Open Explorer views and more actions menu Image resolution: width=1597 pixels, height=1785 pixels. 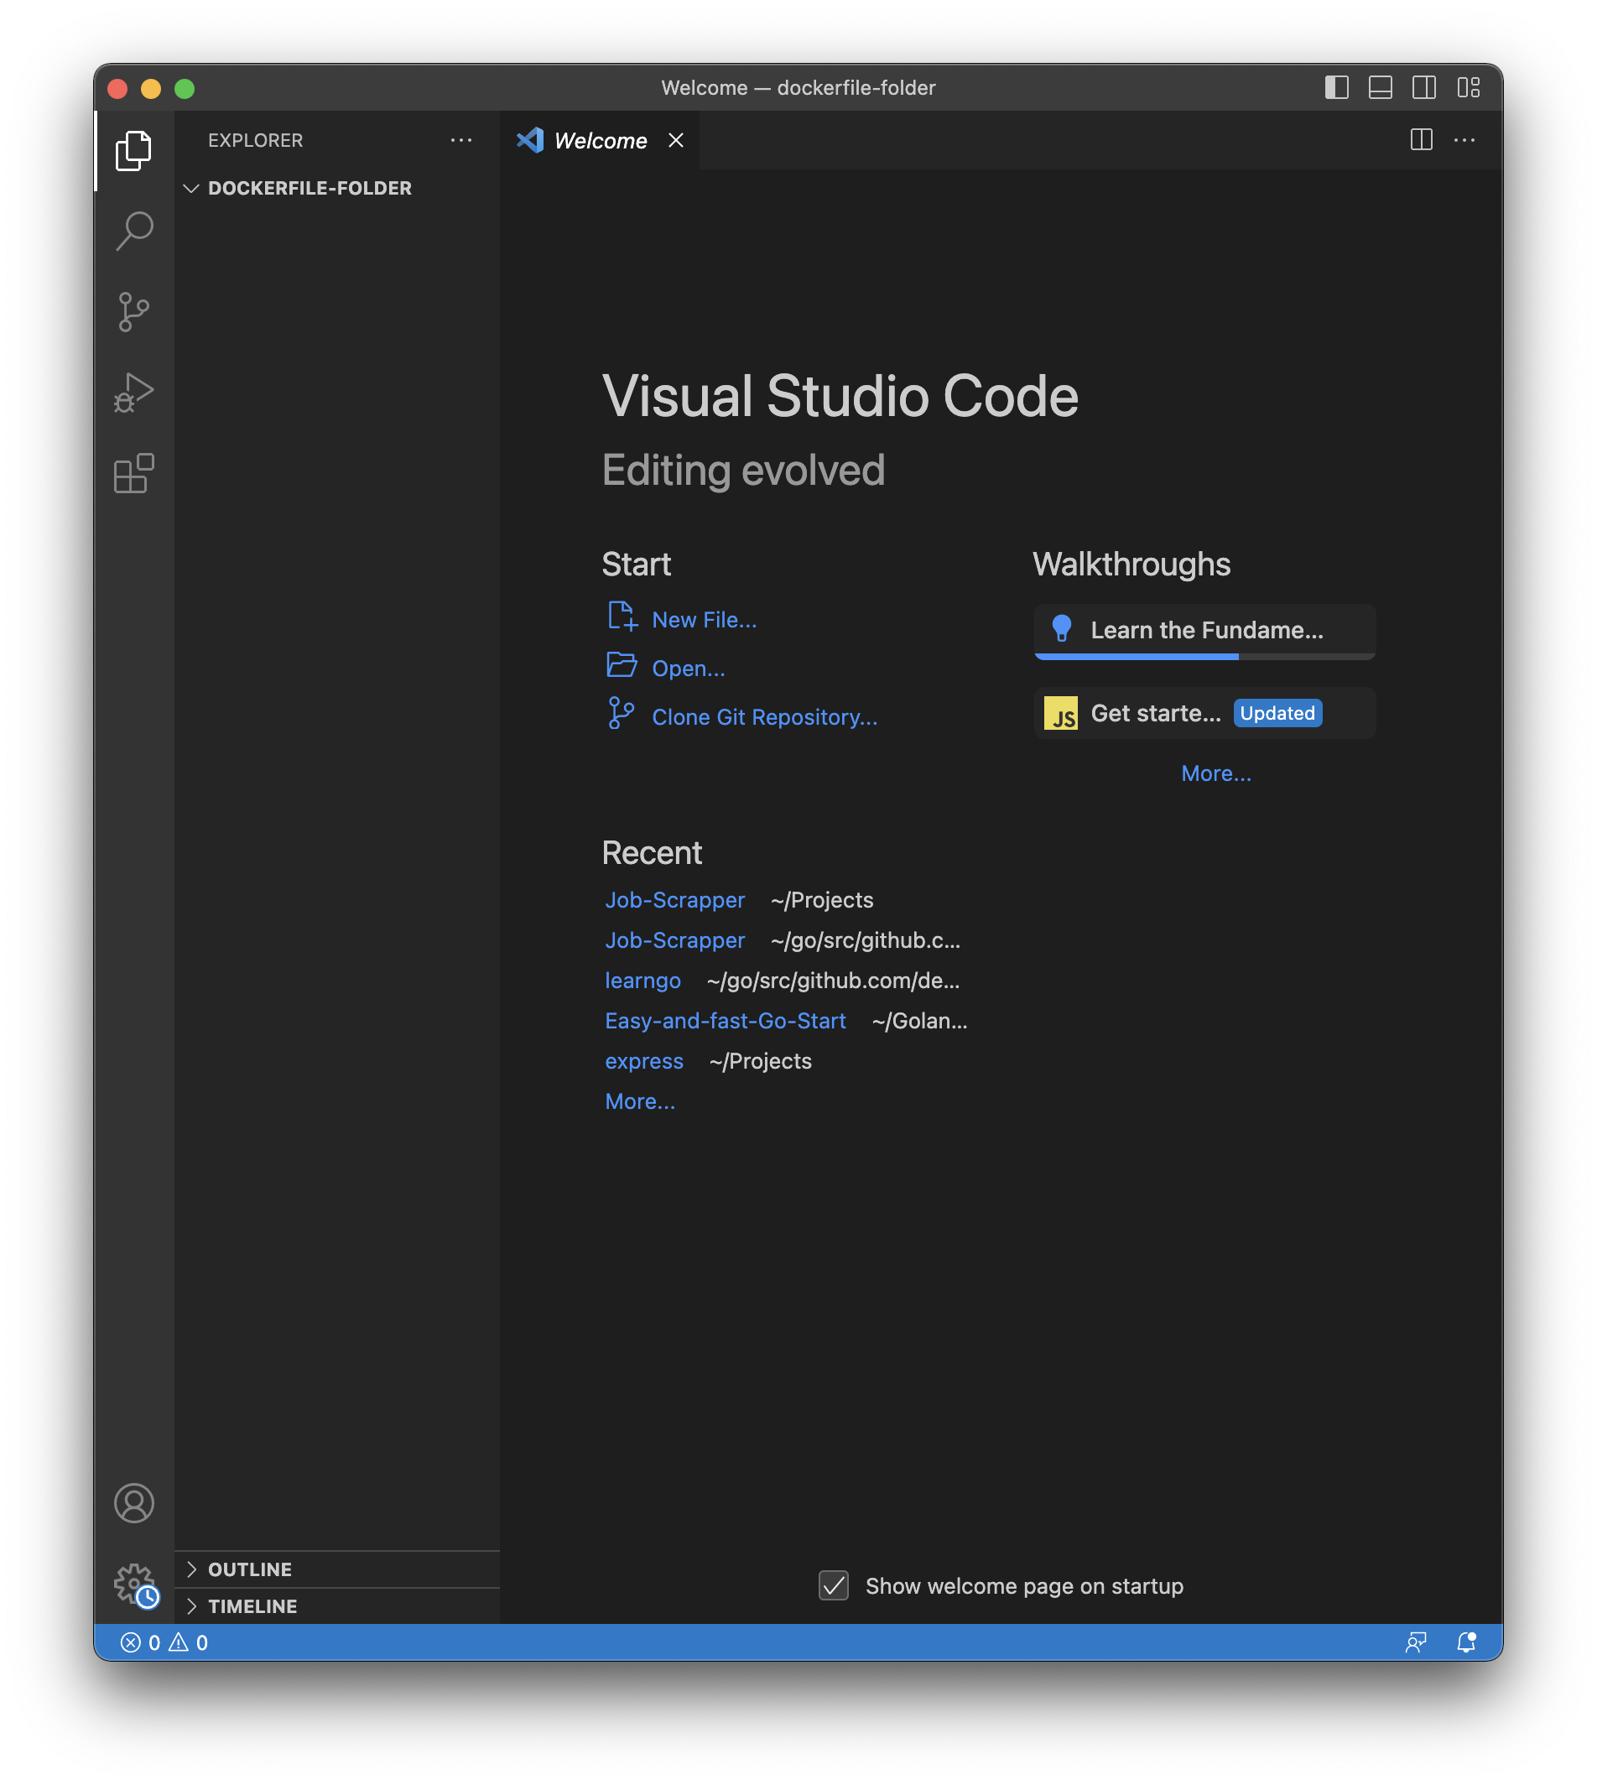460,140
